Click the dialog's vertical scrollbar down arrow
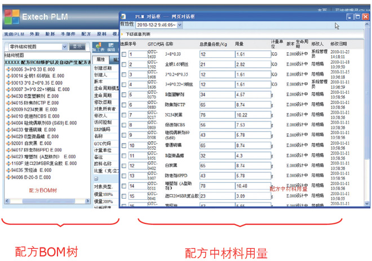This screenshot has width=372, height=261. click(x=366, y=204)
